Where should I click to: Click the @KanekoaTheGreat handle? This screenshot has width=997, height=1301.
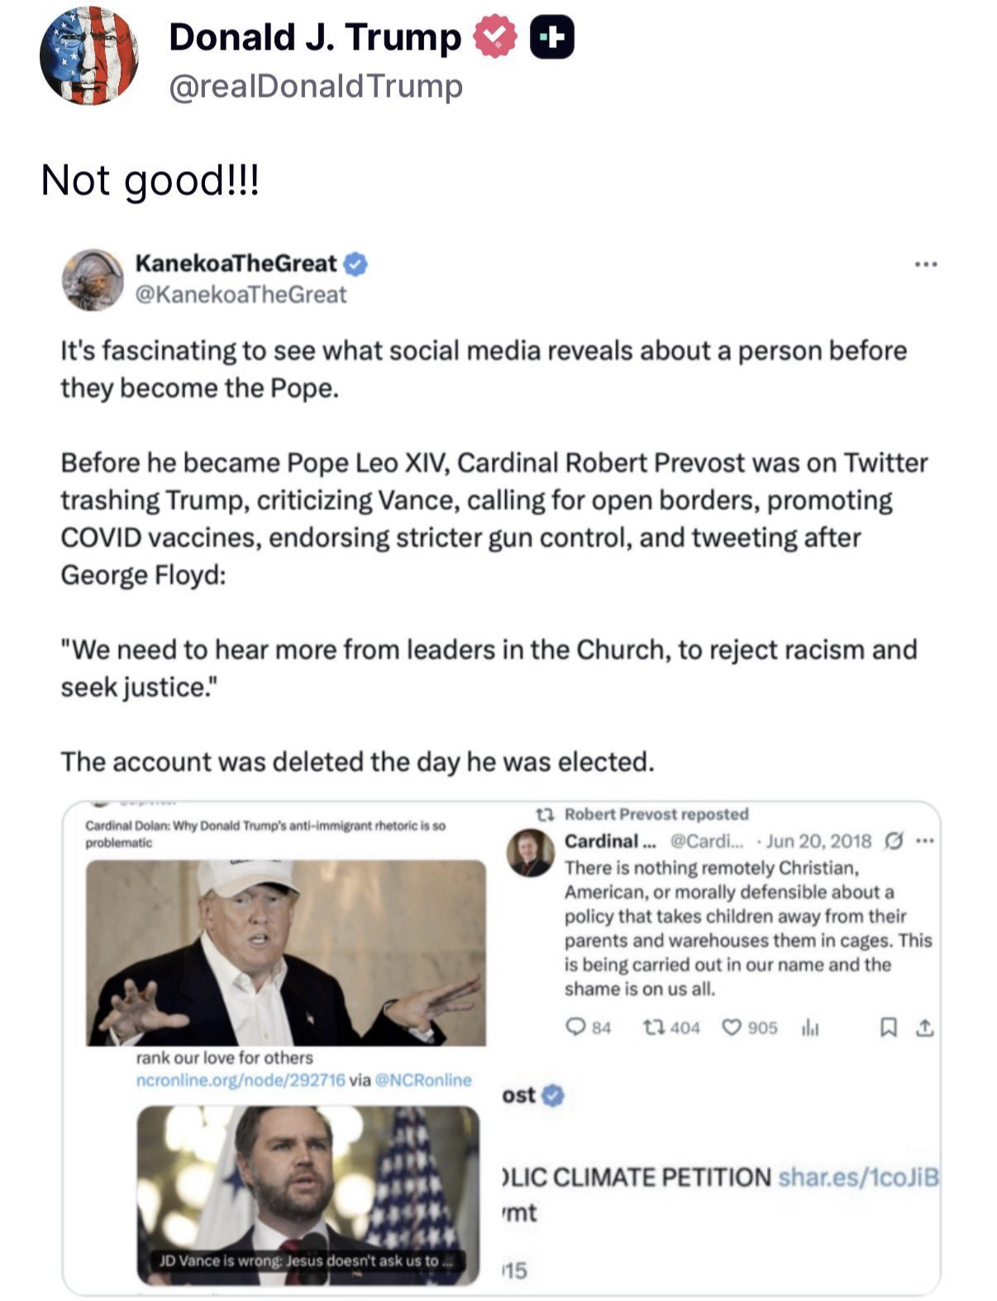(x=241, y=294)
